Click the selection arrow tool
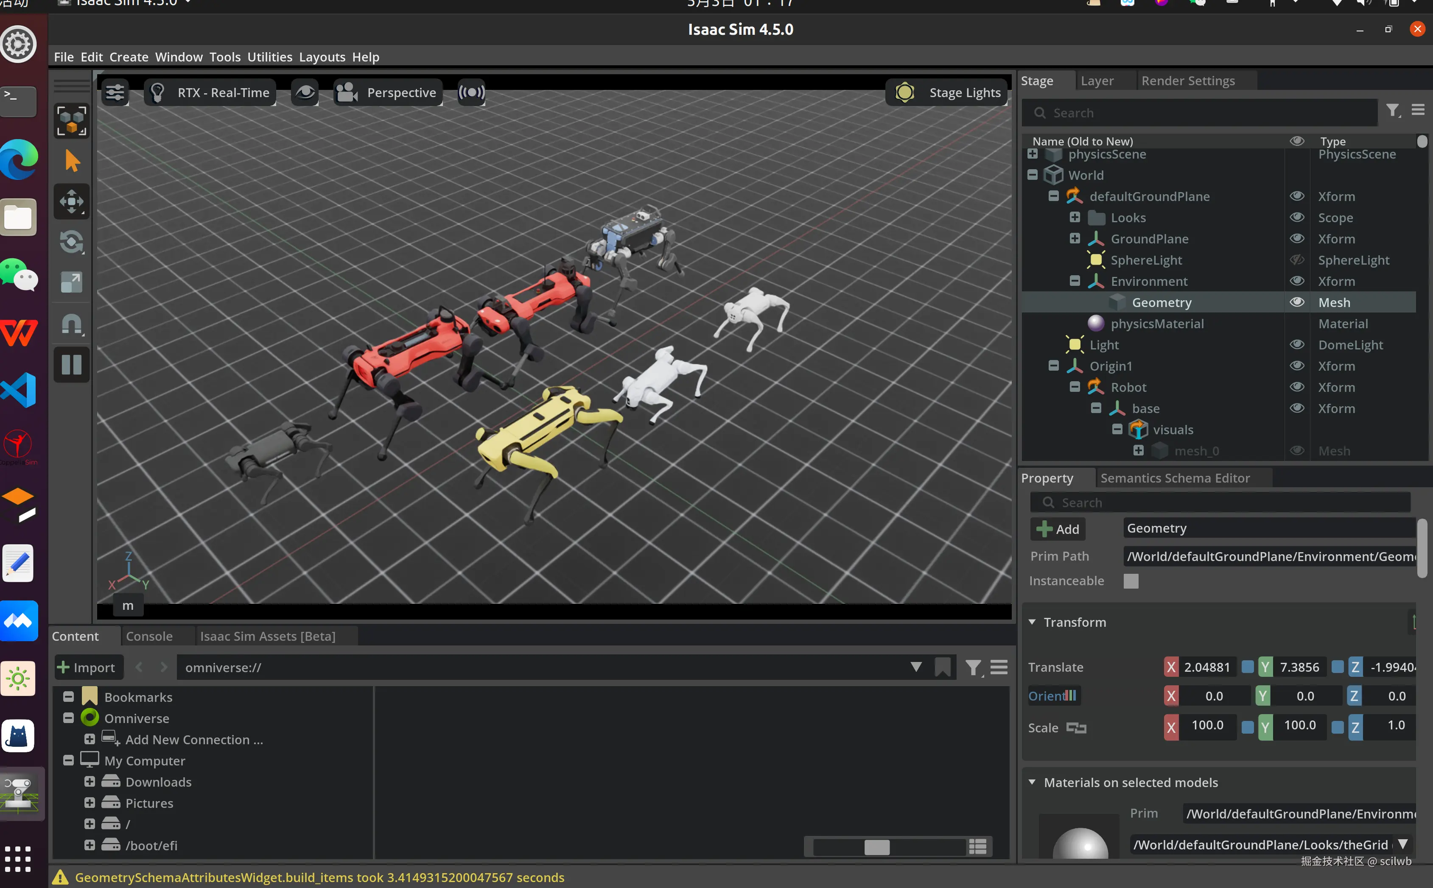 coord(72,161)
